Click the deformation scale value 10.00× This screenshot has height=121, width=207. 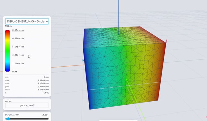tap(45, 115)
